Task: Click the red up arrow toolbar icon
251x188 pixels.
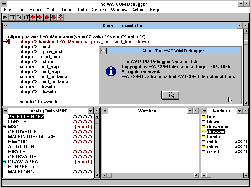Action: point(47,17)
